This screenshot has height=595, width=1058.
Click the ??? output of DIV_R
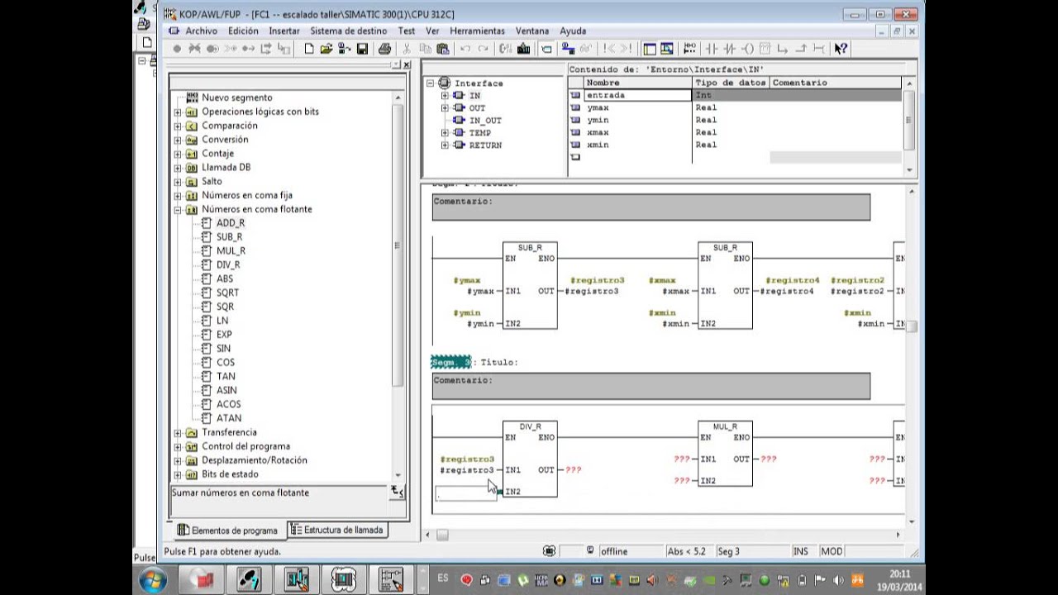(573, 470)
